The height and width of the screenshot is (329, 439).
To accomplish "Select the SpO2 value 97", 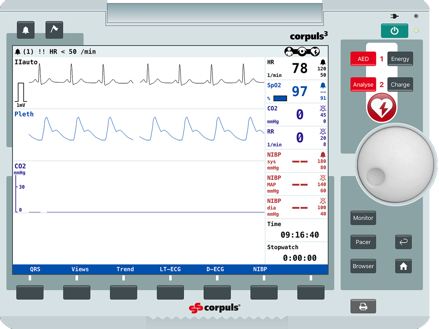I will point(300,91).
